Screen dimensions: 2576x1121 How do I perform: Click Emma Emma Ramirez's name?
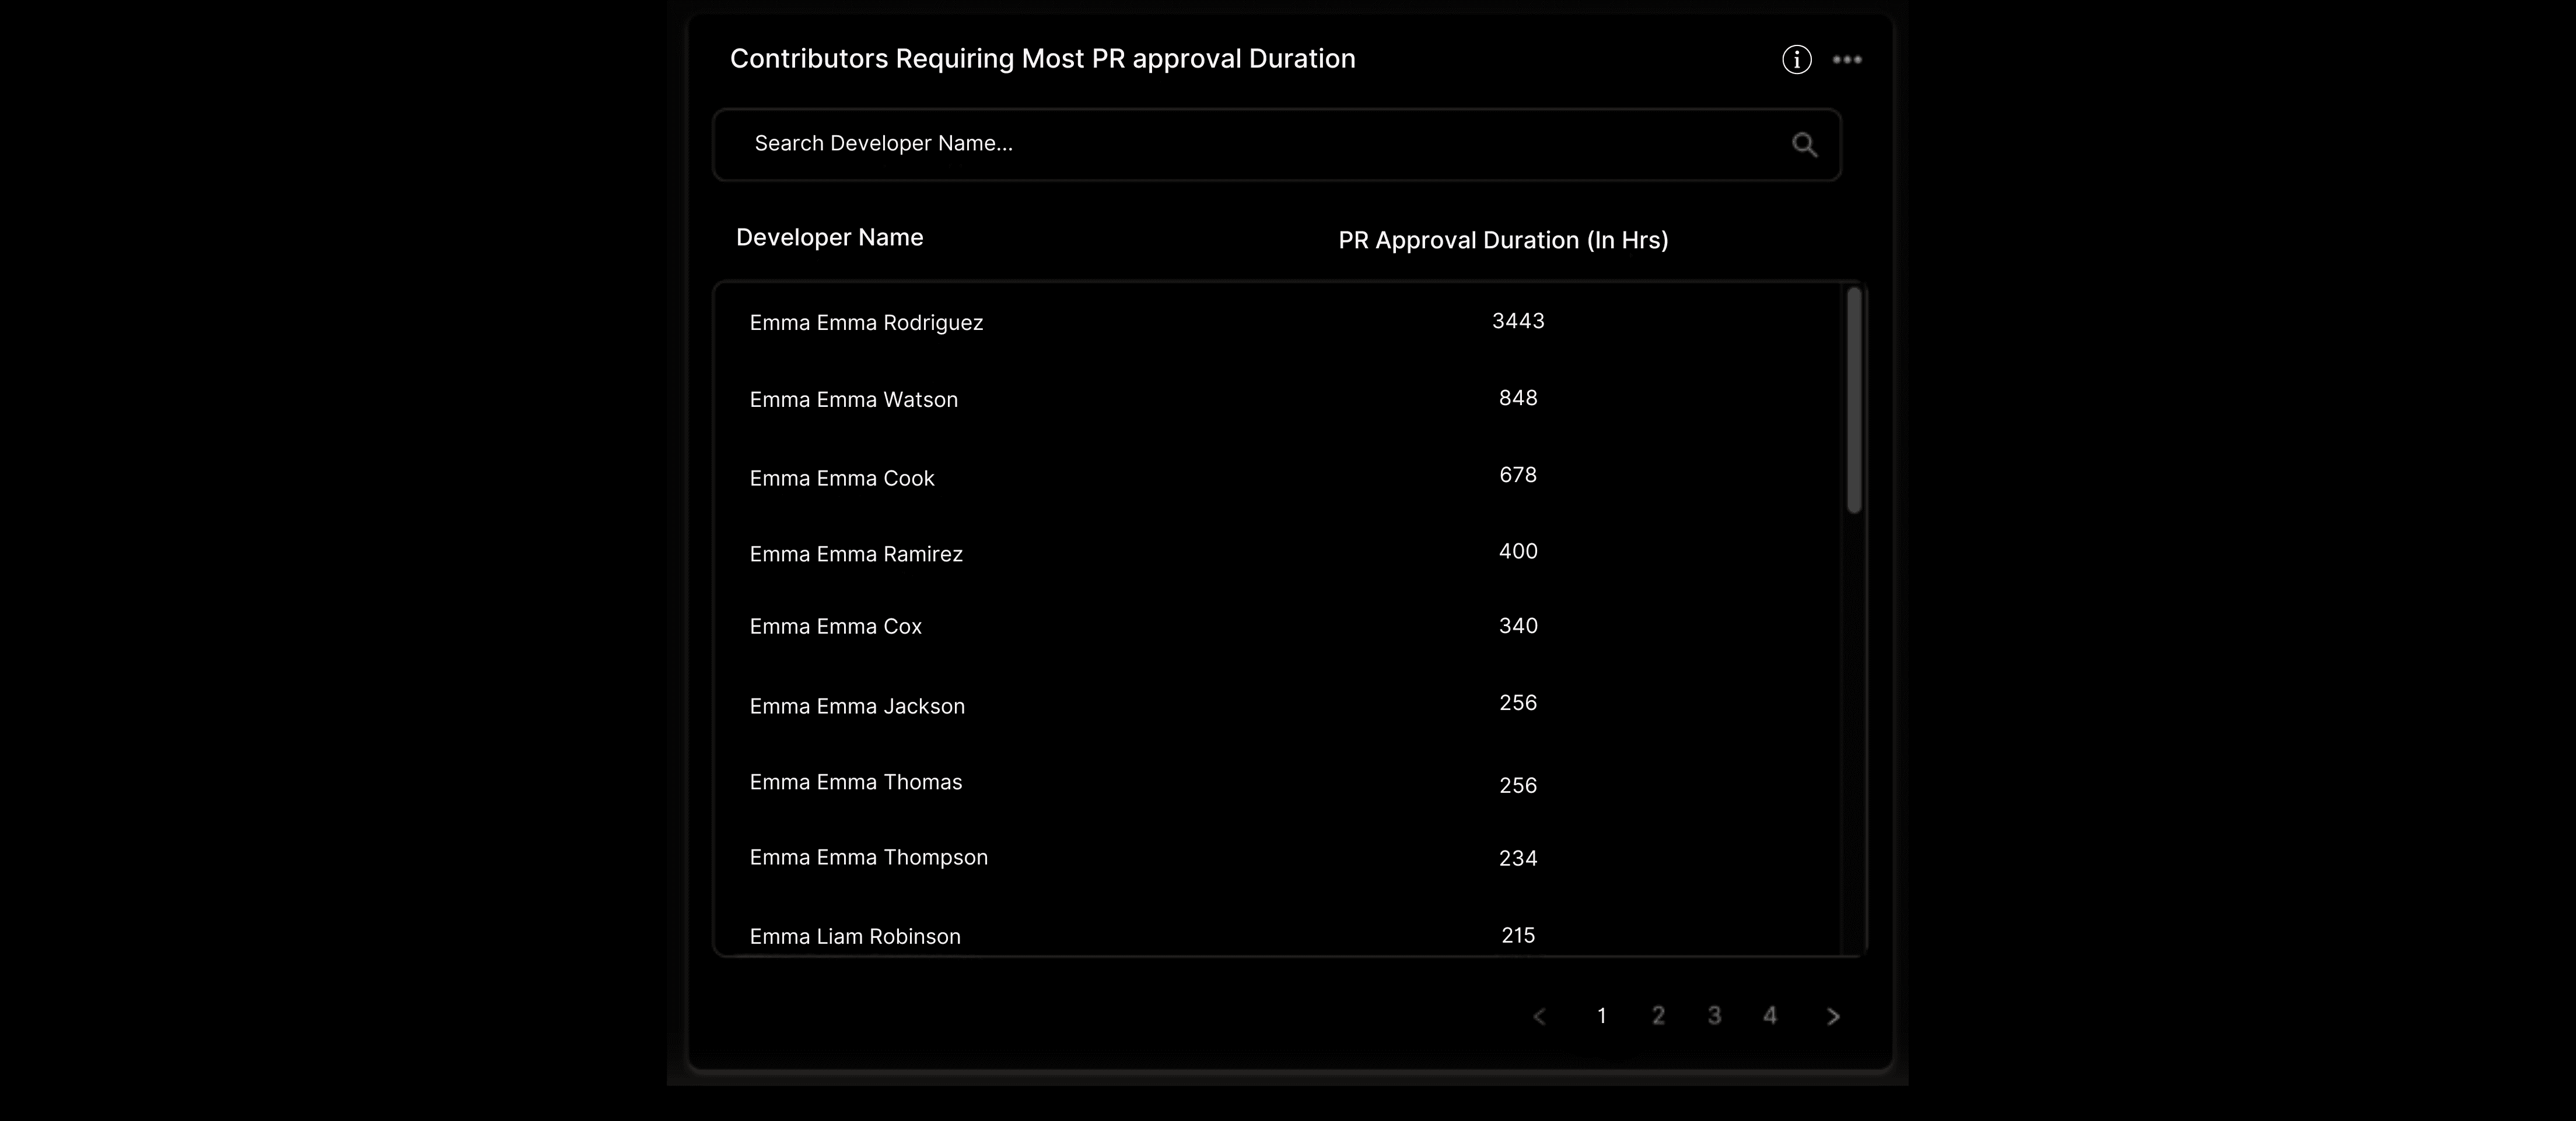point(855,554)
